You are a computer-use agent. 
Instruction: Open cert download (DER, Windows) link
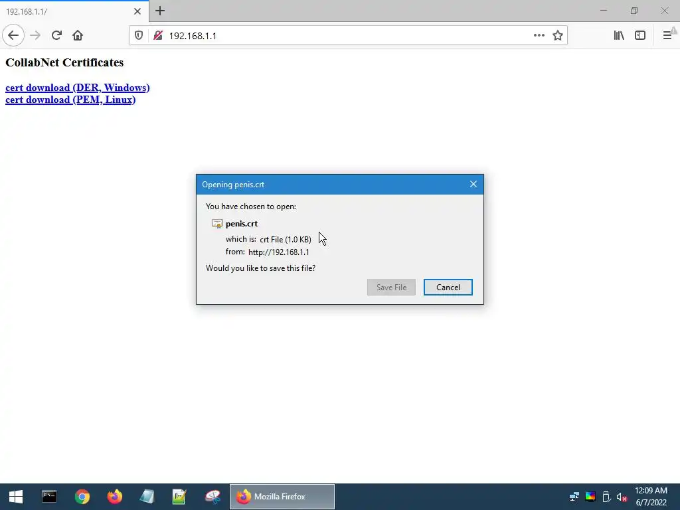pyautogui.click(x=78, y=88)
